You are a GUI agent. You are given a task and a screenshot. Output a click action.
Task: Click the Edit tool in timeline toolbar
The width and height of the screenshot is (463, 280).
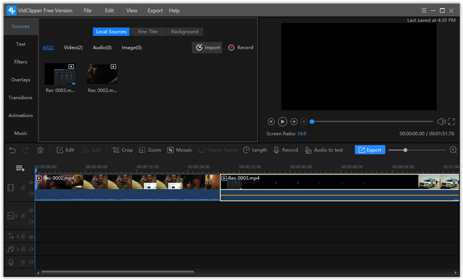click(x=65, y=150)
